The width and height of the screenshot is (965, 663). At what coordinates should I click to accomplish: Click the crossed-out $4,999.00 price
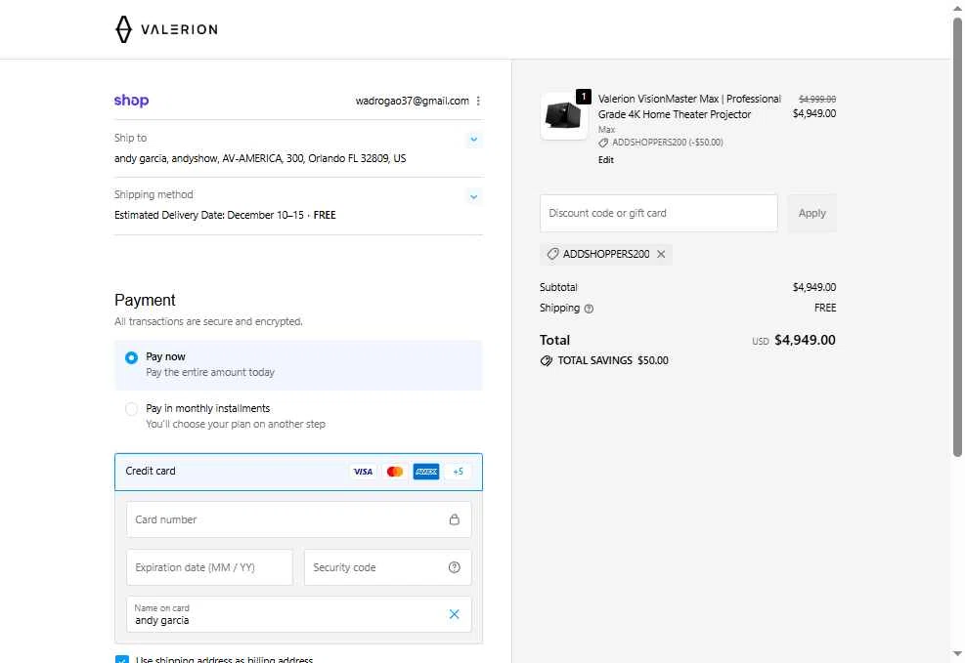pyautogui.click(x=816, y=99)
